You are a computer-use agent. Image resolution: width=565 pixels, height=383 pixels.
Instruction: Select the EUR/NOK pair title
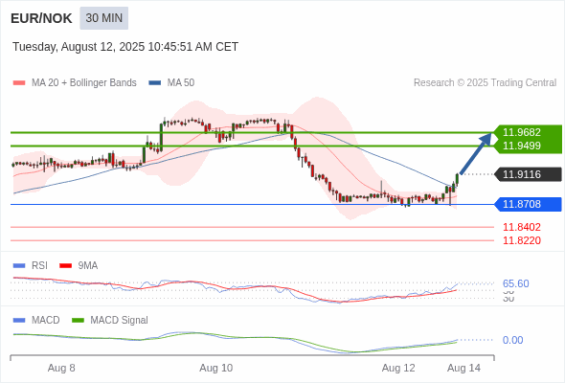(x=41, y=18)
